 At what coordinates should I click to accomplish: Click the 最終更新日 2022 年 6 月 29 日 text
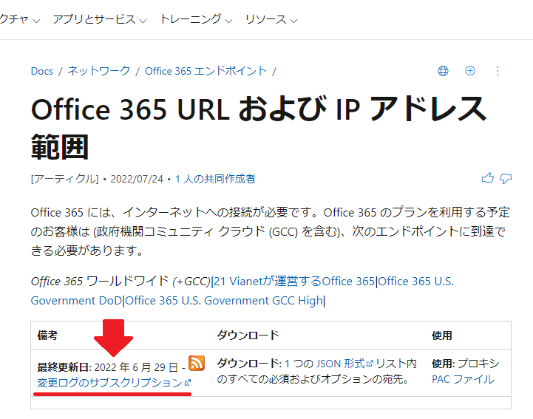coord(107,367)
